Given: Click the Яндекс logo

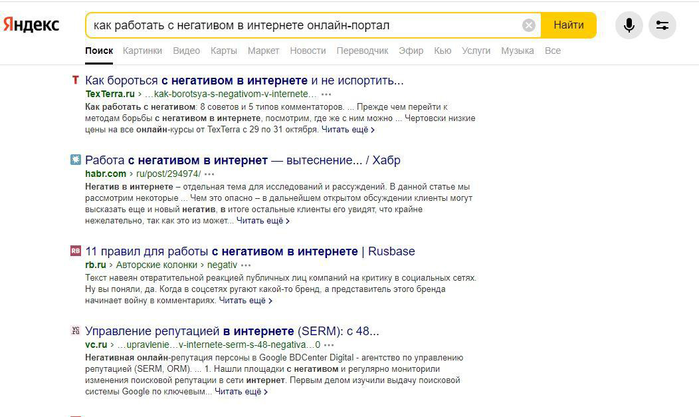Looking at the screenshot, I should point(31,25).
